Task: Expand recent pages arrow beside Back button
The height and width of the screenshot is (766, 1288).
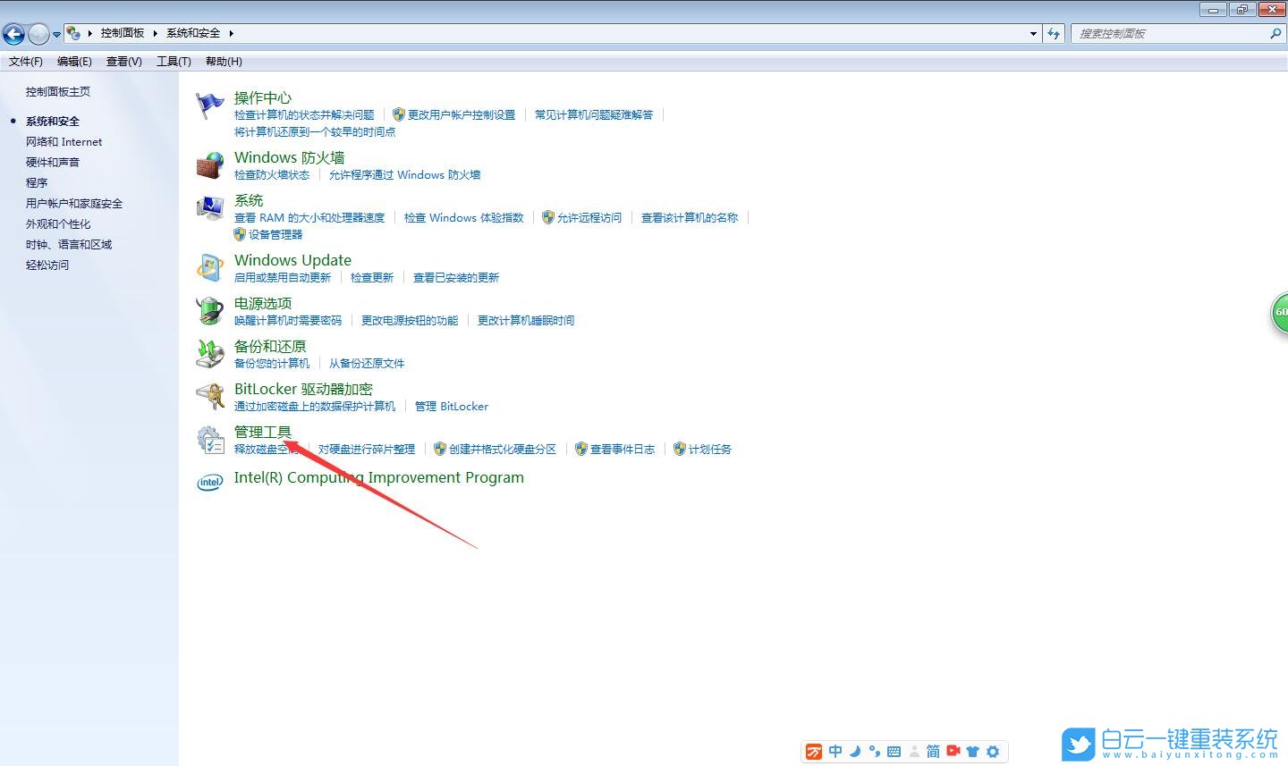Action: point(56,33)
